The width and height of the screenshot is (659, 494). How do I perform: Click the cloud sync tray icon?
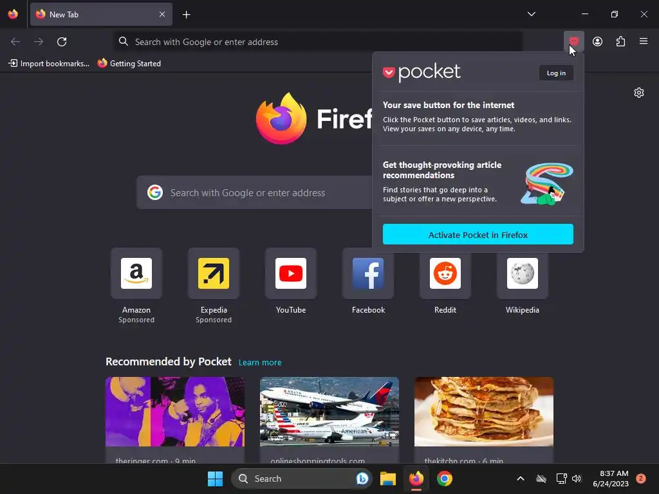[541, 479]
